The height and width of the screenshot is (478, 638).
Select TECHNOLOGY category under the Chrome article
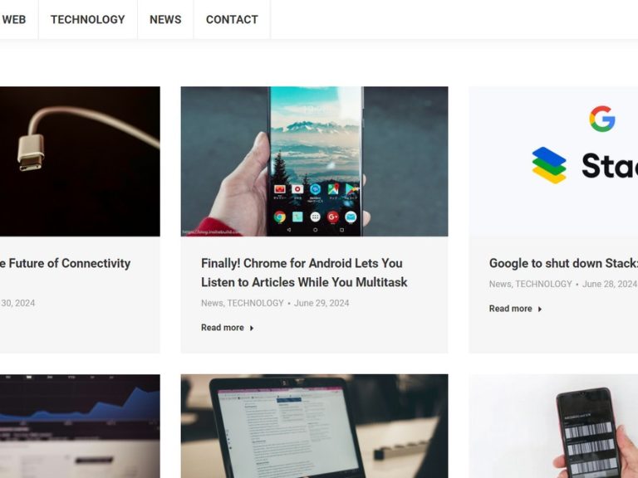(255, 303)
